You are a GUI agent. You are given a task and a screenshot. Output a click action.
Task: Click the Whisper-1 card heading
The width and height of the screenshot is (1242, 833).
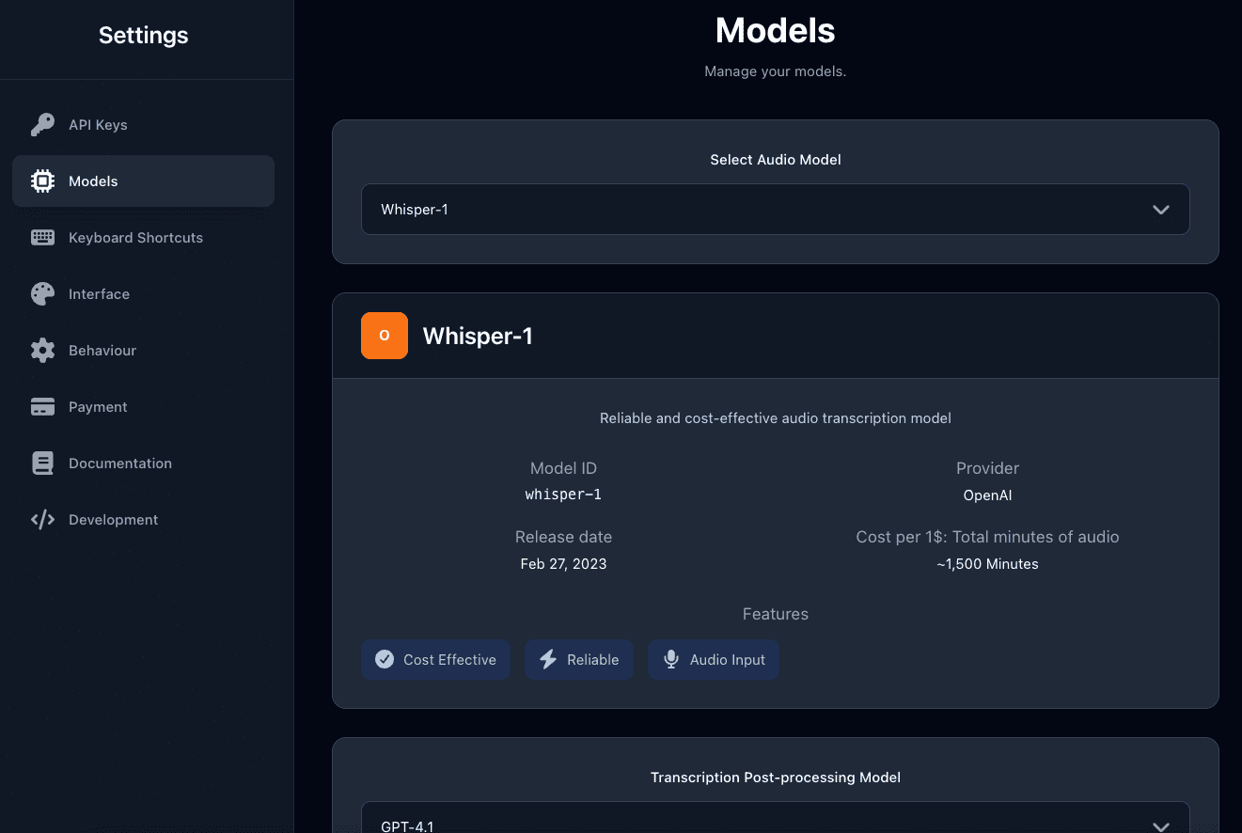[x=478, y=336]
